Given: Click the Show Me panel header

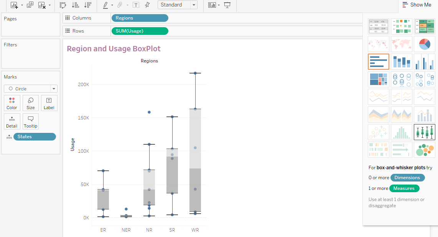Looking at the screenshot, I should tap(417, 5).
